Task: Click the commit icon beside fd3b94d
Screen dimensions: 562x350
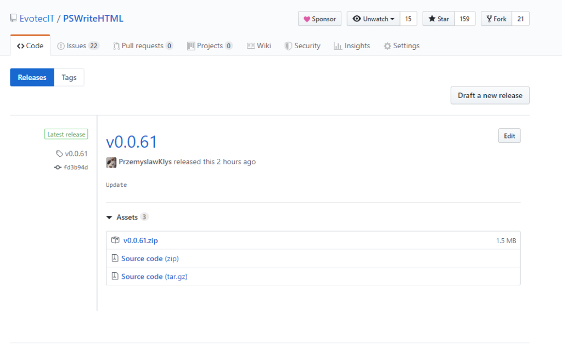Action: (x=58, y=168)
